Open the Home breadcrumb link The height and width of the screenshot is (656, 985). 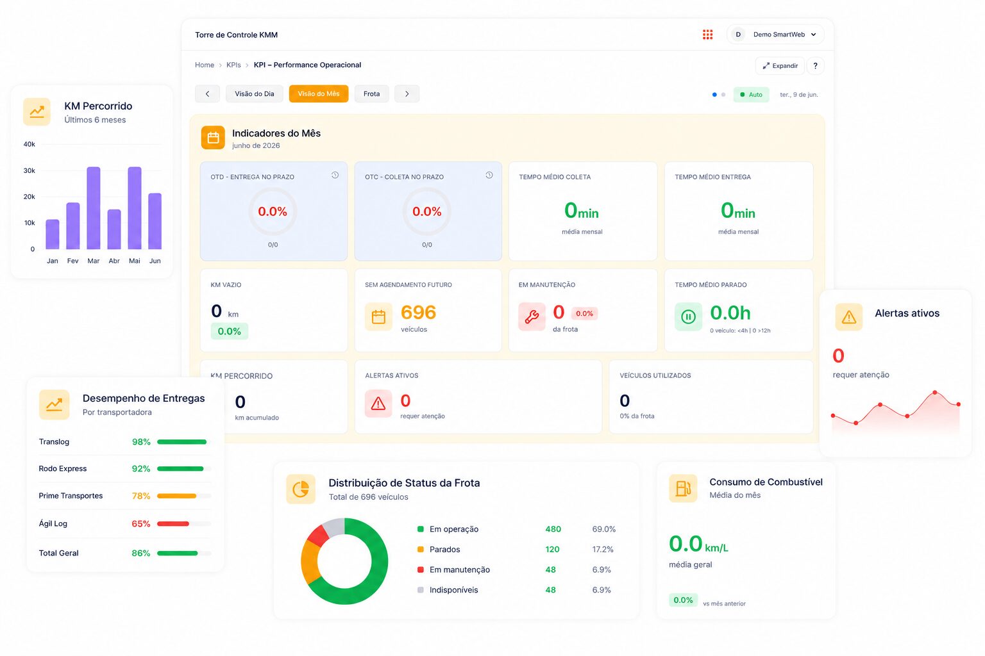pyautogui.click(x=205, y=65)
